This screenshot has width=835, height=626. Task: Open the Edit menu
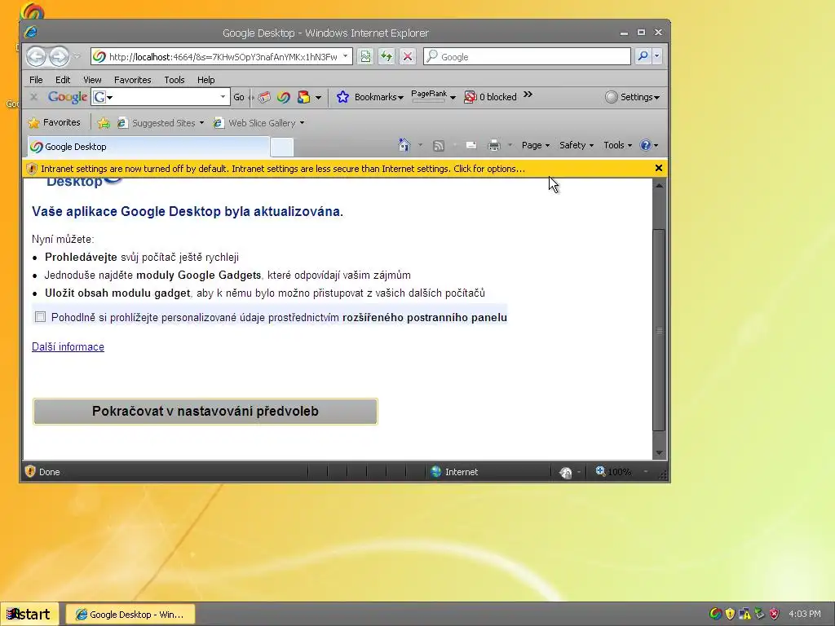(63, 80)
